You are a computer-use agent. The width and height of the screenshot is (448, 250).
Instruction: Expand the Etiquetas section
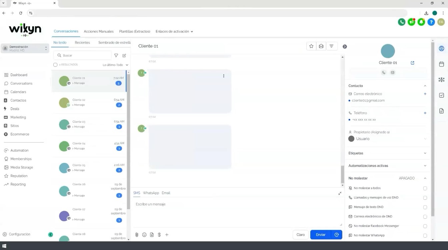[425, 153]
